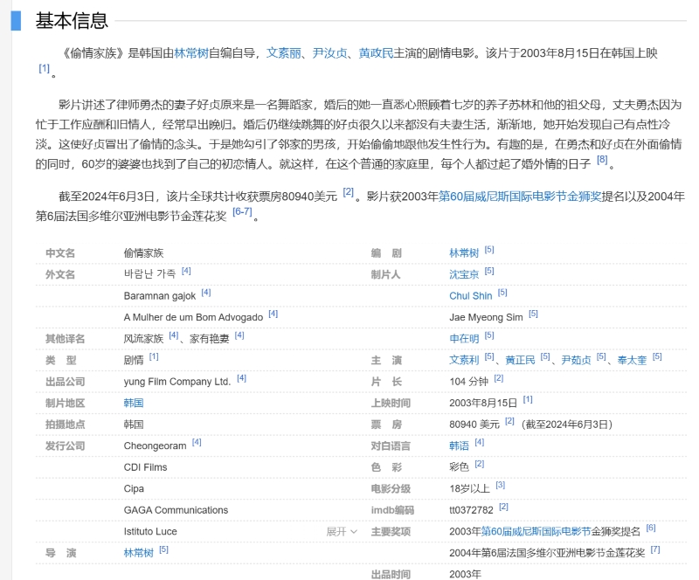Open 林常树 link in the intro paragraph

pos(191,53)
